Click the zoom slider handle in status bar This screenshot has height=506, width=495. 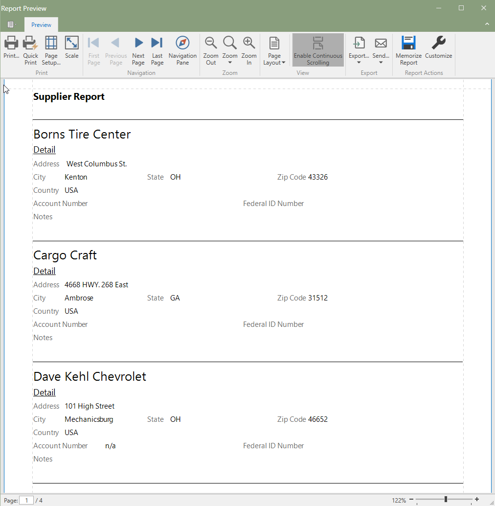tap(446, 500)
